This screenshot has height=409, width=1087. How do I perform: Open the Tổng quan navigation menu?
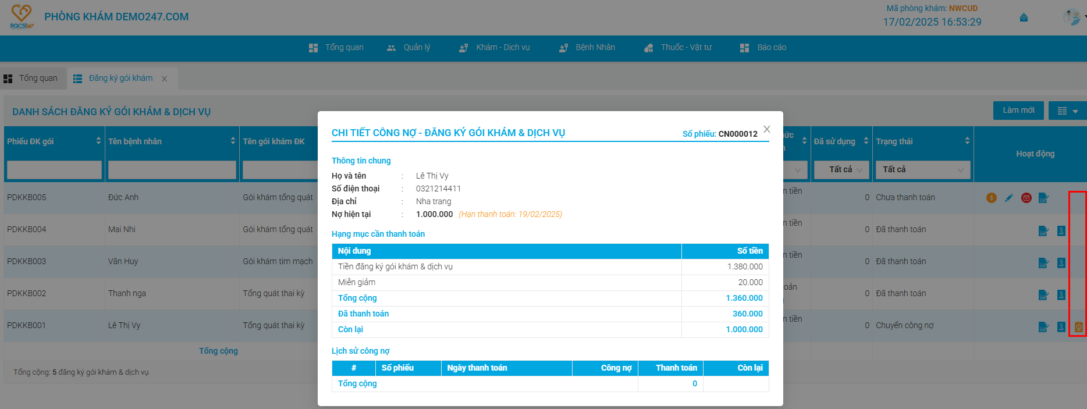[x=336, y=48]
